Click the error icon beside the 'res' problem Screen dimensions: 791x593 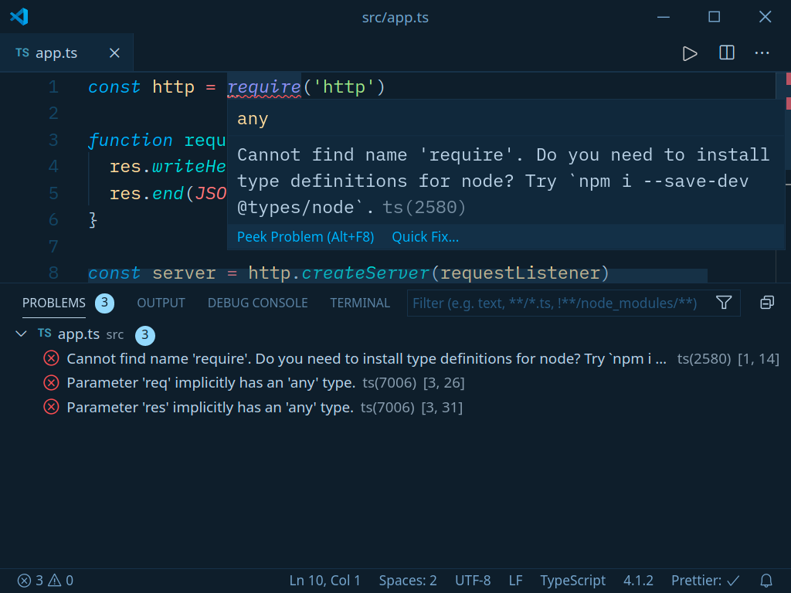(51, 407)
